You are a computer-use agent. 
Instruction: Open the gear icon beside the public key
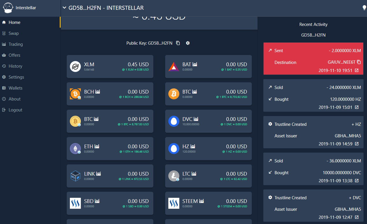[188, 43]
